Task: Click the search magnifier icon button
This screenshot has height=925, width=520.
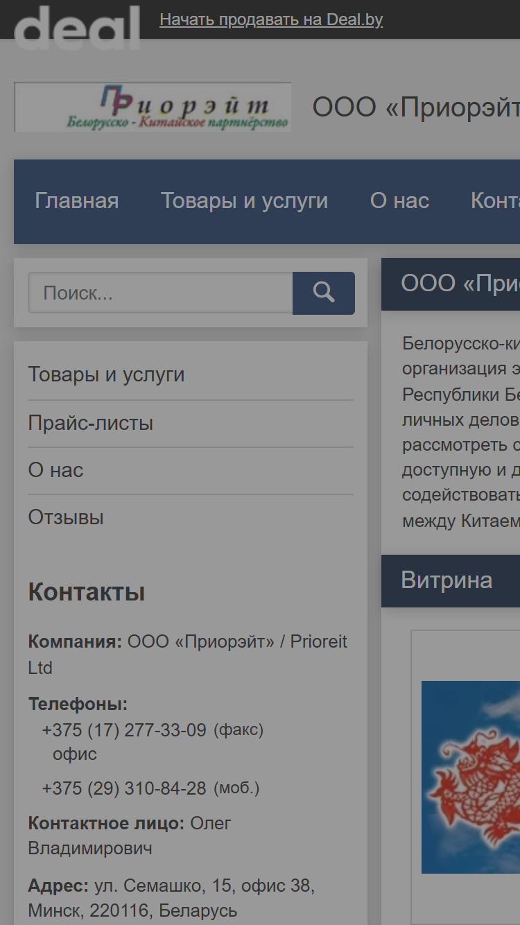Action: [x=323, y=293]
